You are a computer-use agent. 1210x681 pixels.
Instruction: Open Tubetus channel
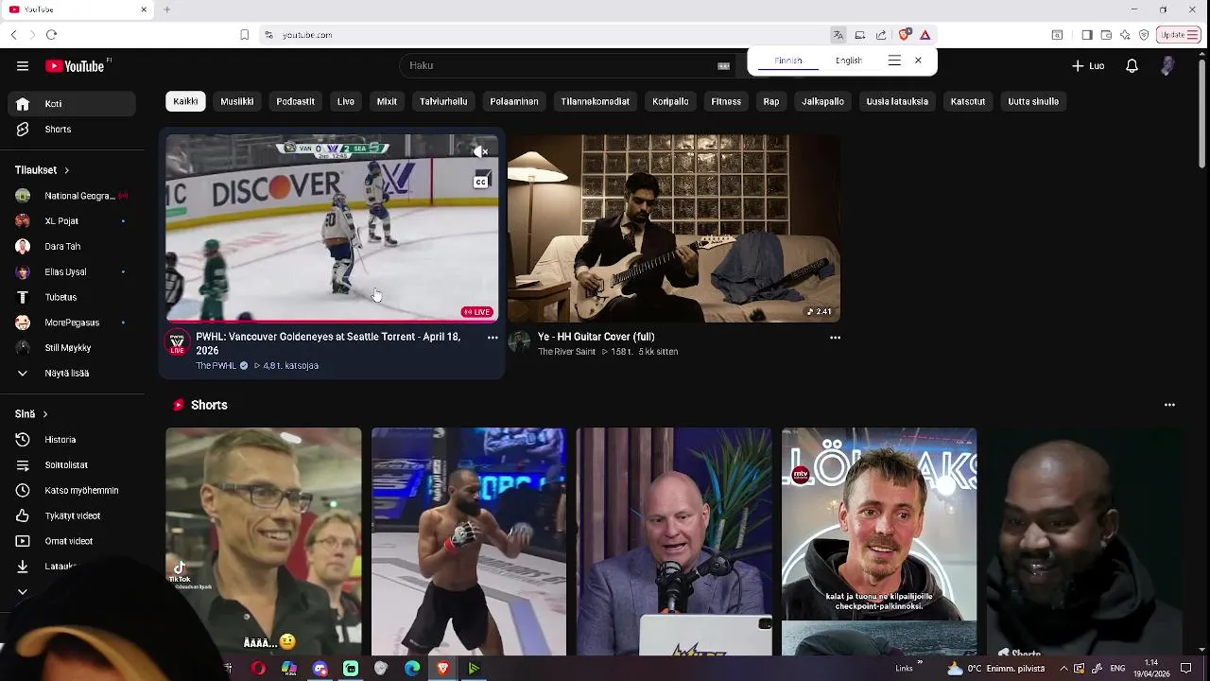tap(72, 298)
